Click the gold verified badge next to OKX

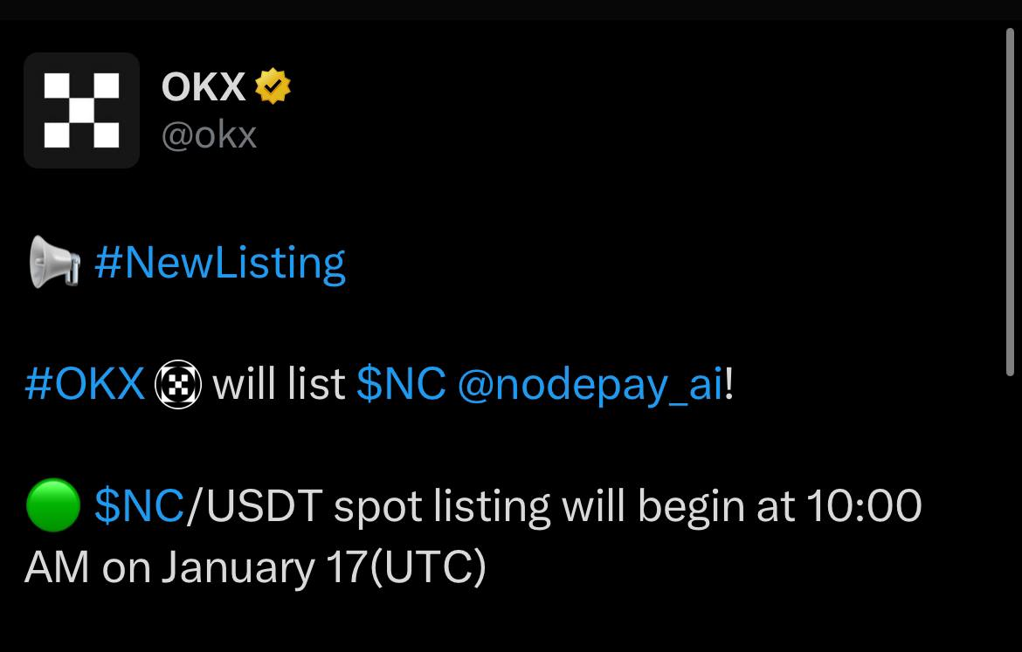point(273,86)
